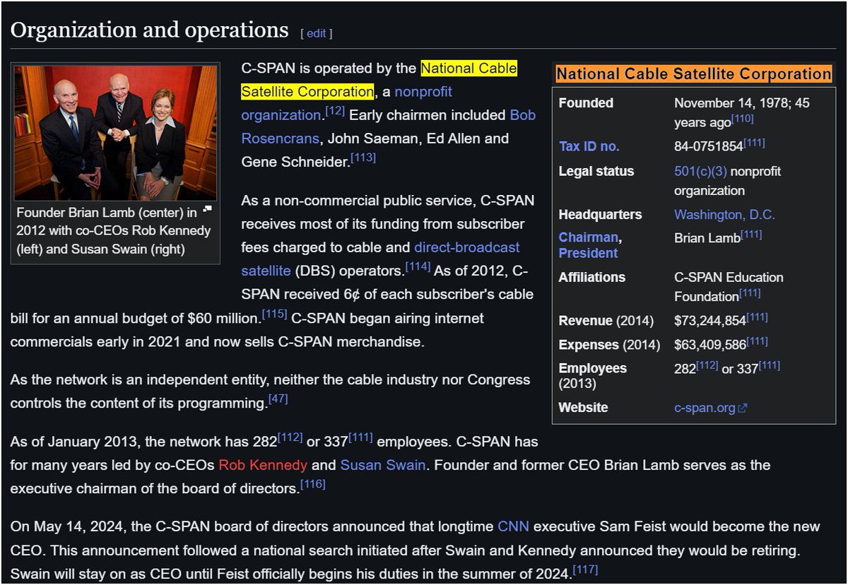Click the external link icon beside c-span.org
The width and height of the screenshot is (848, 585).
743,408
